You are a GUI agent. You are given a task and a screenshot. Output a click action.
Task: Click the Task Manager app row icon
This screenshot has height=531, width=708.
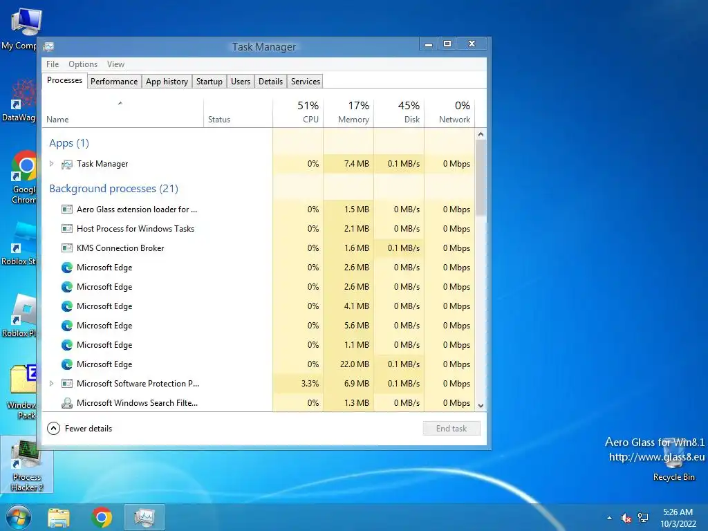point(67,165)
